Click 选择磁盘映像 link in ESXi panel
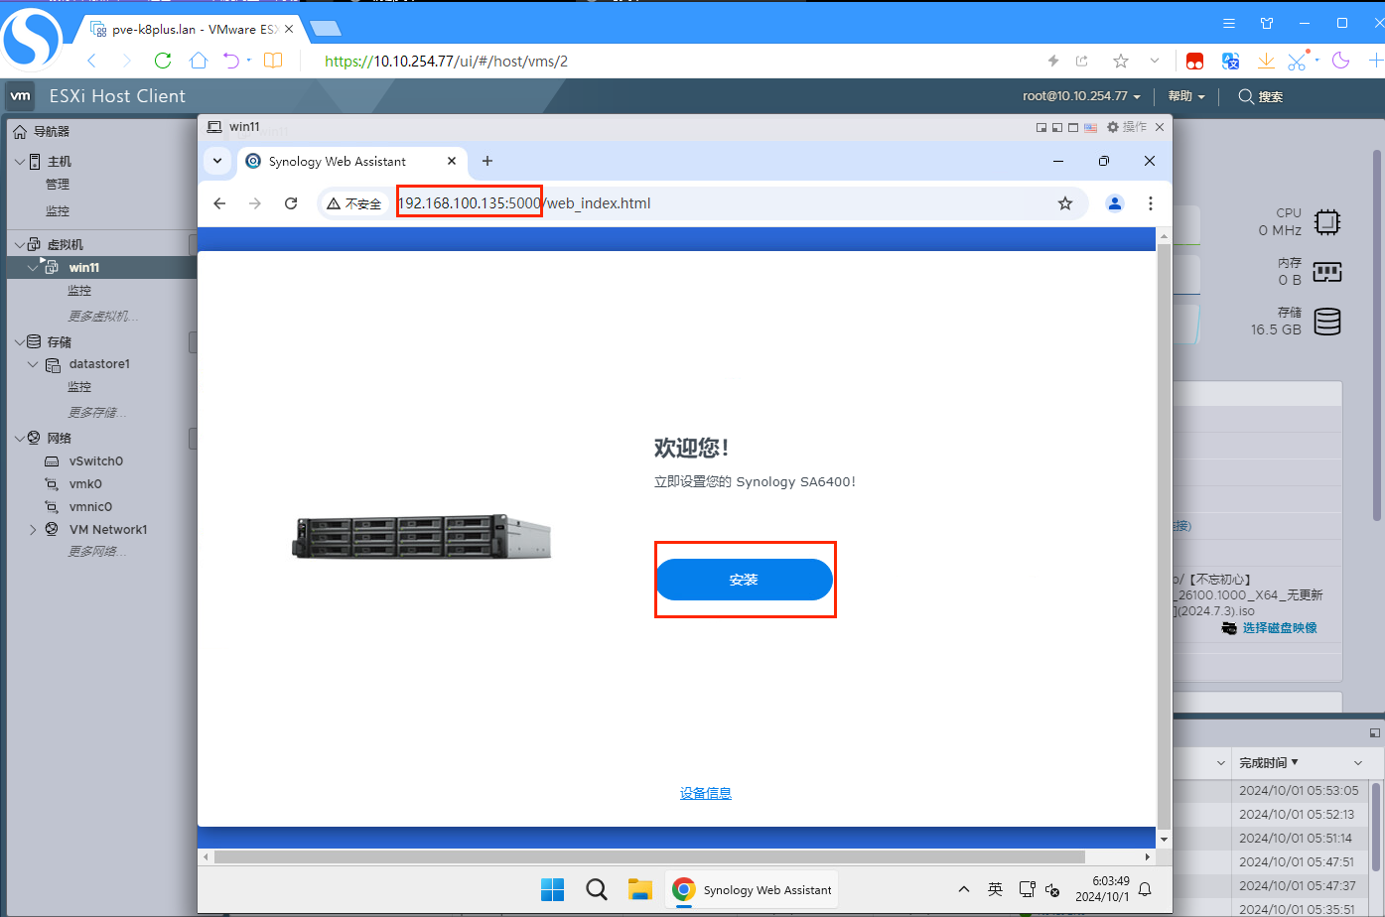The image size is (1385, 917). point(1280,628)
